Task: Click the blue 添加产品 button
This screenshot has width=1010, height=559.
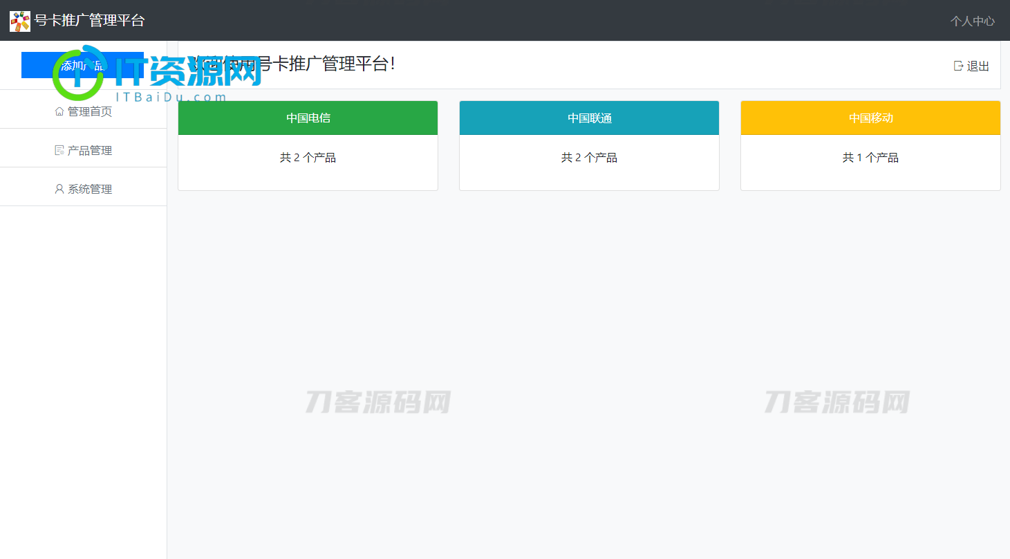Action: pyautogui.click(x=82, y=65)
